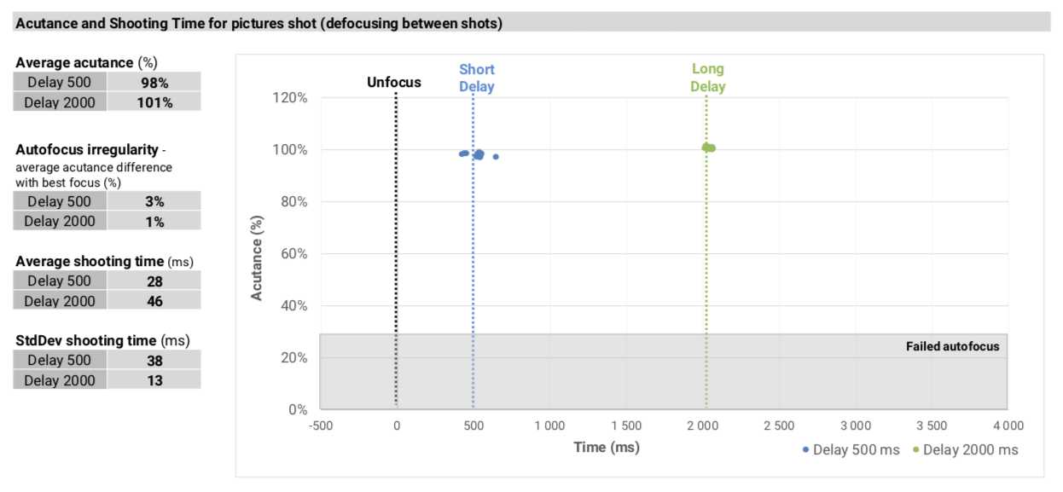The height and width of the screenshot is (492, 1063).
Task: Select Delay 500 row under Autofocus irregularity
Action: tap(107, 201)
